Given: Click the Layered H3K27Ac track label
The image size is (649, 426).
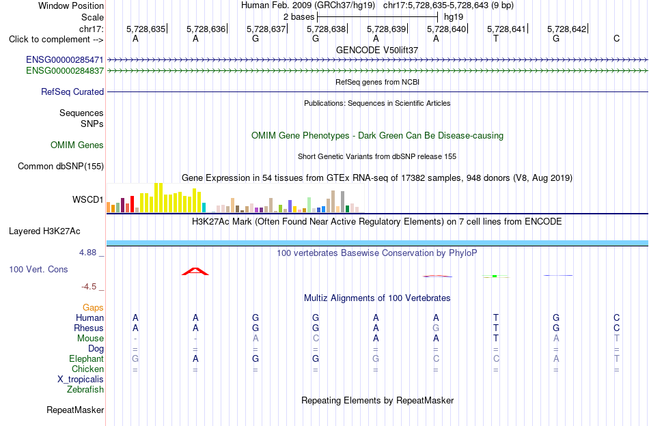Looking at the screenshot, I should pos(44,231).
